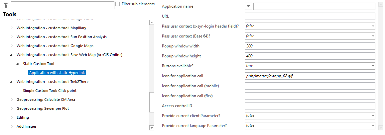Click the Access control ID field
This screenshot has width=385, height=135.
[310, 106]
